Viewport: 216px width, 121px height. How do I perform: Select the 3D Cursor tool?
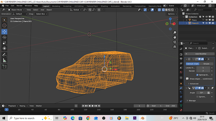4,25
